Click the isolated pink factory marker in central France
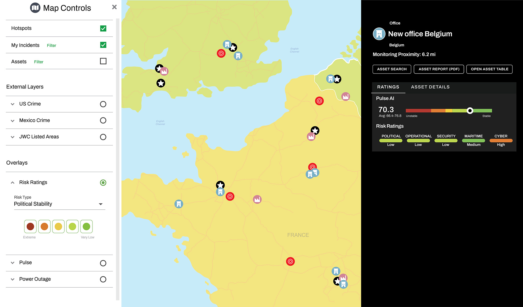523x307 pixels. tap(257, 199)
